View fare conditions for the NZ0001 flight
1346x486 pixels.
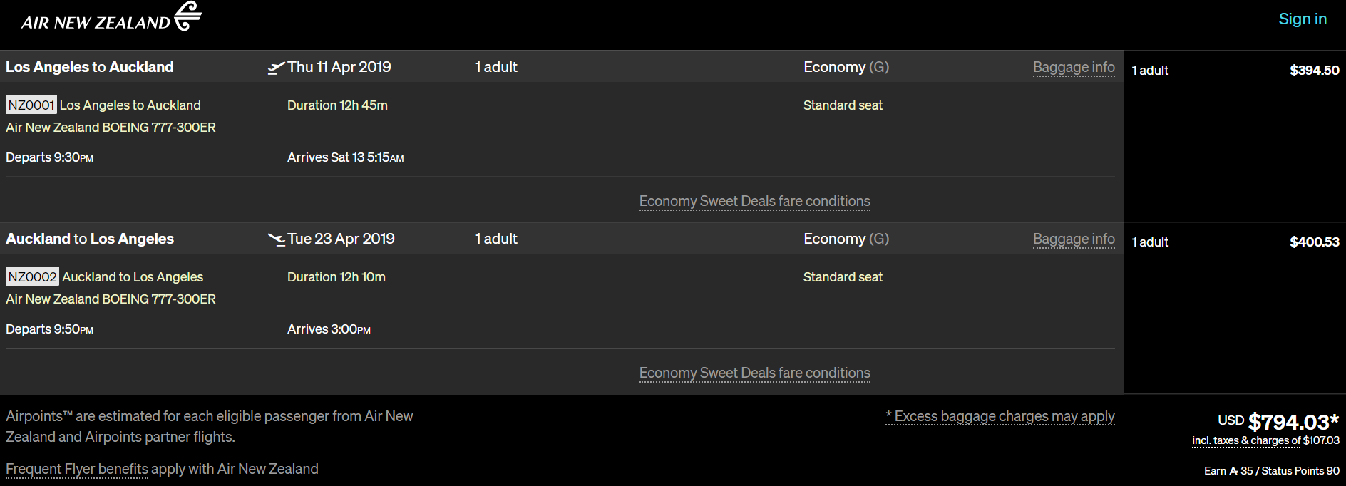754,202
